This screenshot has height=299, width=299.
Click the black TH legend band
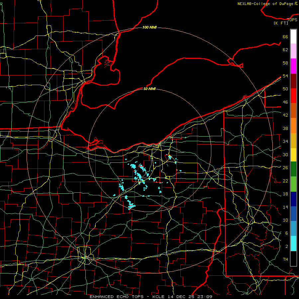click(293, 258)
